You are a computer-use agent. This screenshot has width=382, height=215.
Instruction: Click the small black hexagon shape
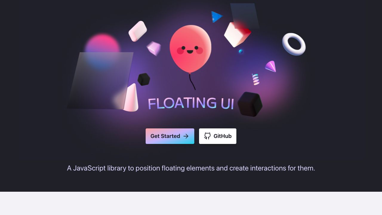point(144,79)
